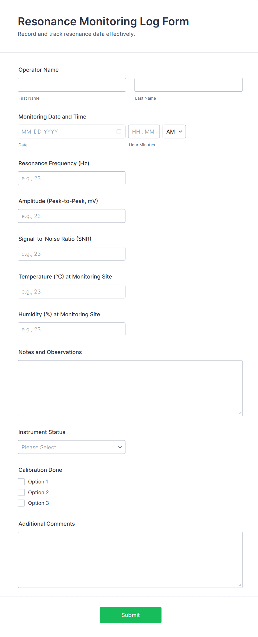Click the calendar icon in Date field
The width and height of the screenshot is (258, 637).
pos(119,132)
